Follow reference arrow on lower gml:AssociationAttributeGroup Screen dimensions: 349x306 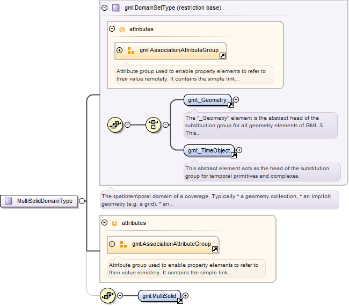click(x=215, y=250)
